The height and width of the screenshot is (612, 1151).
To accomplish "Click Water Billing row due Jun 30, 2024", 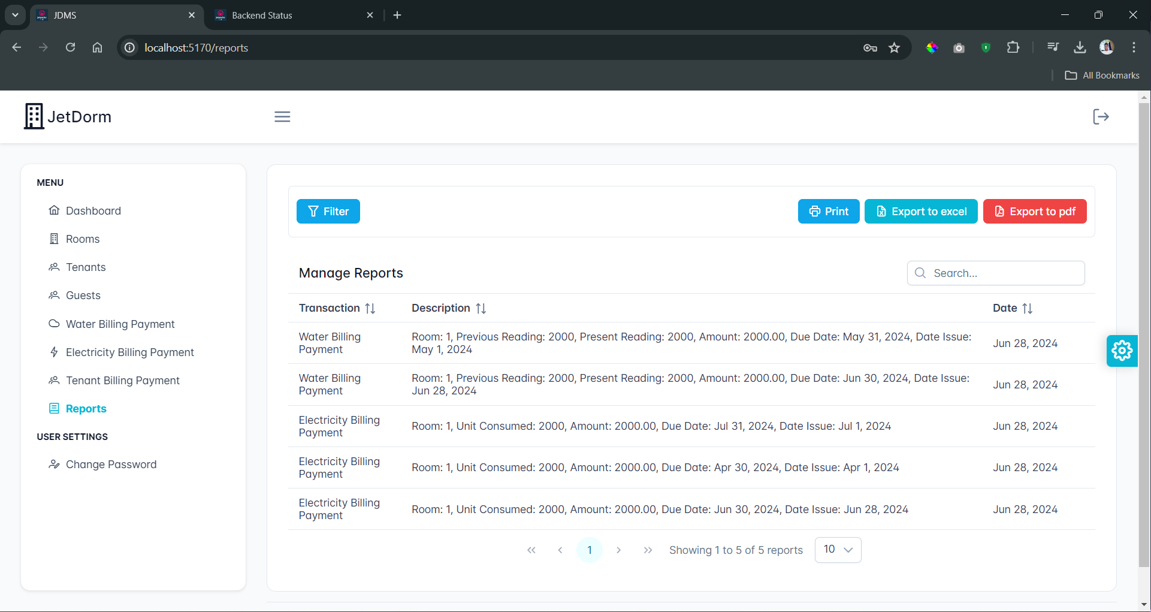I will [691, 385].
